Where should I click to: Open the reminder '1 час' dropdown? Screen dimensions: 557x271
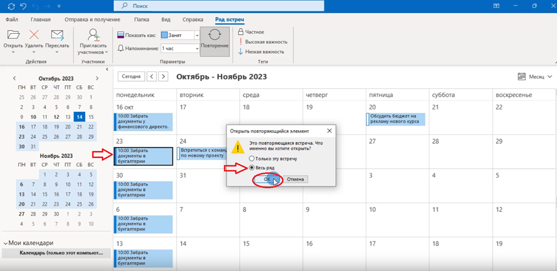click(x=197, y=48)
